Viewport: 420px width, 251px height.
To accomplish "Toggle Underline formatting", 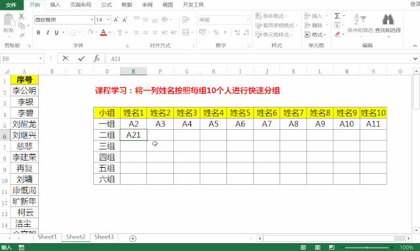I will (56, 33).
